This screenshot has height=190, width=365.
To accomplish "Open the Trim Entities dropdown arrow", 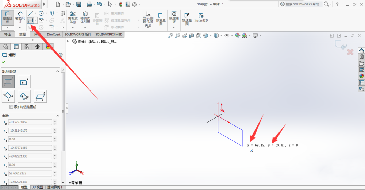I will click(73, 28).
